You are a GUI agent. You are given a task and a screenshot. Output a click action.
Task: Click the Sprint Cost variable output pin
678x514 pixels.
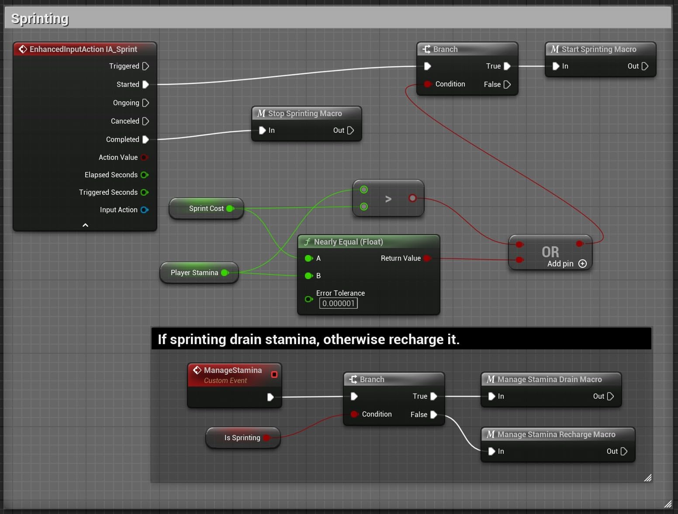230,208
